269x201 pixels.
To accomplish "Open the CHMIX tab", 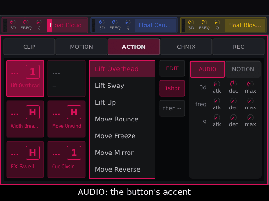I will [186, 47].
